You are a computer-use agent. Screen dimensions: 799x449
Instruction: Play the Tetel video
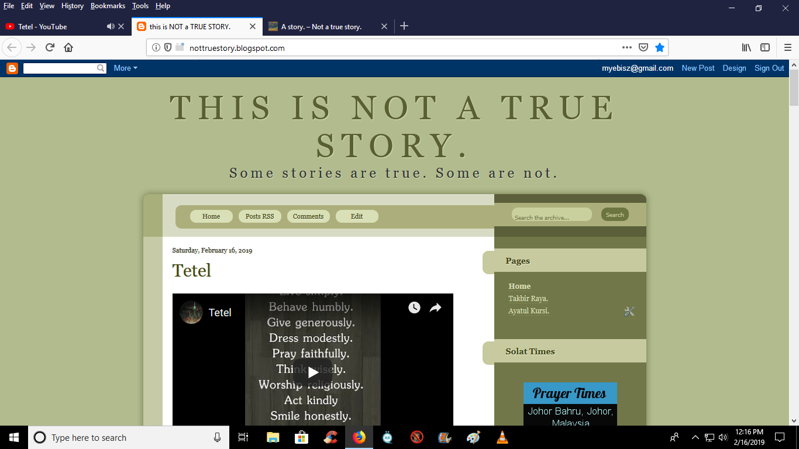pyautogui.click(x=313, y=372)
